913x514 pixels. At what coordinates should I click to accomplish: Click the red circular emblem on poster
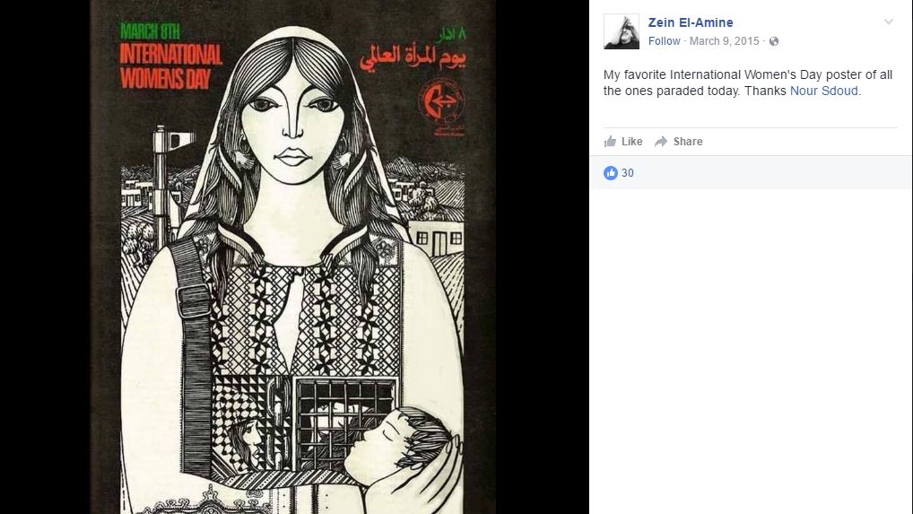[442, 100]
